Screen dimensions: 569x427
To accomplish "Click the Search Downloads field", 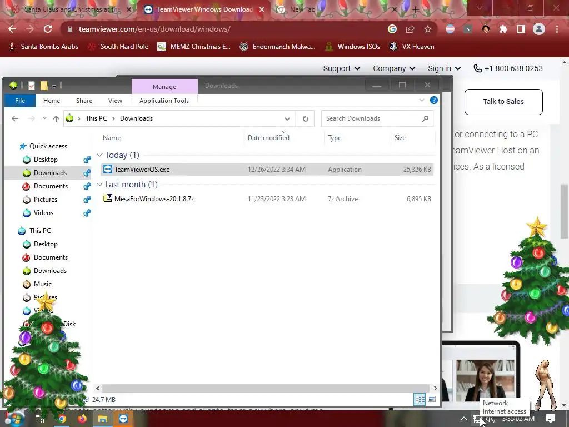I will (377, 118).
